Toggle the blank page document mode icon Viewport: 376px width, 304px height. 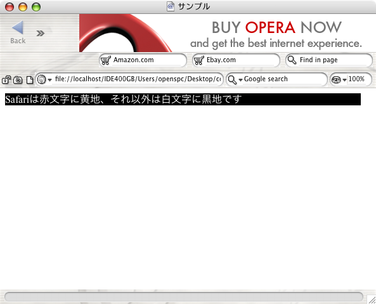(x=30, y=80)
